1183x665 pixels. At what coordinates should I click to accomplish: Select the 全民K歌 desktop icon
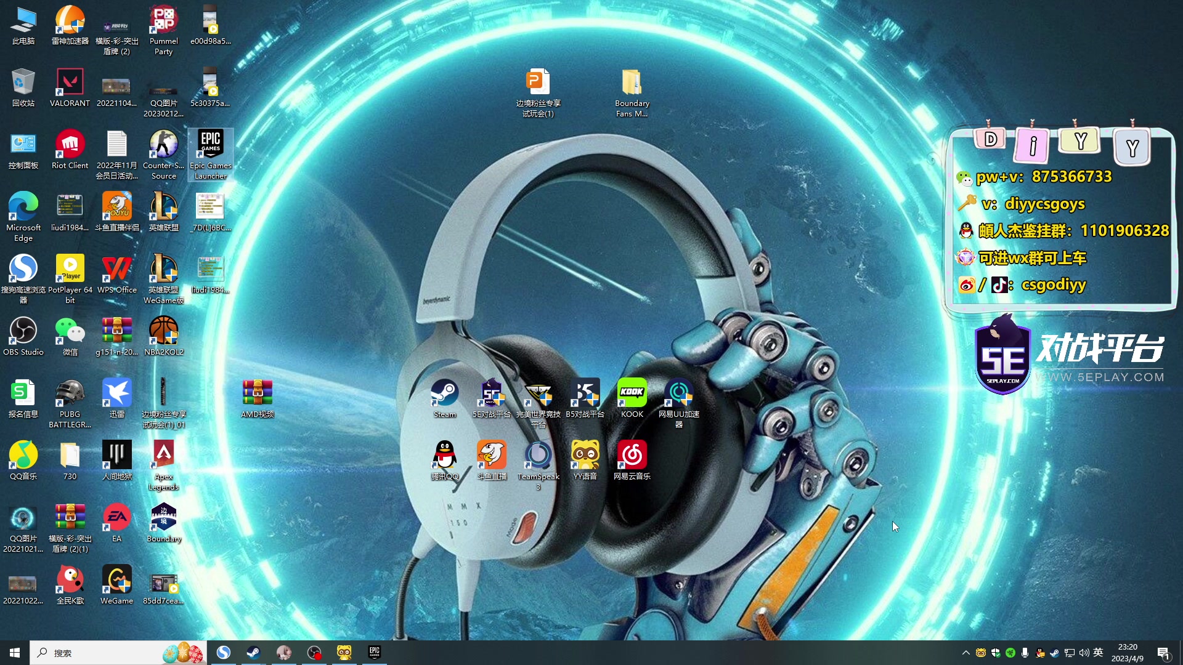[70, 584]
